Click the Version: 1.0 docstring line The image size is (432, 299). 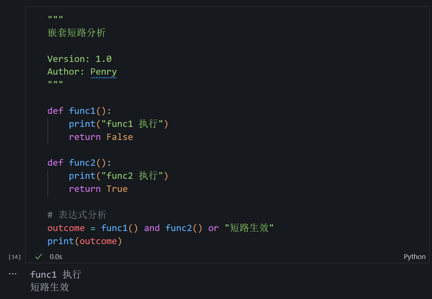pyautogui.click(x=79, y=59)
